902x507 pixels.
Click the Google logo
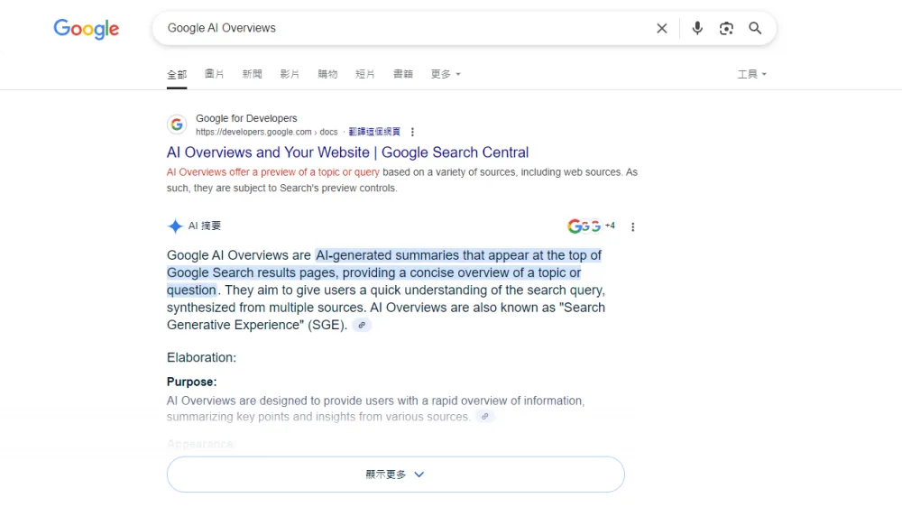[x=87, y=29]
